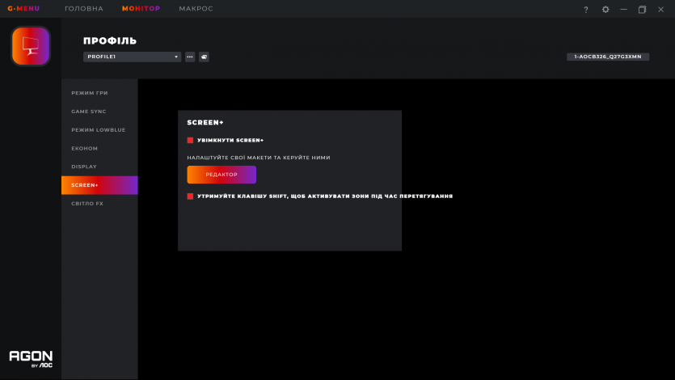Click the profile folder icon next to dots
Screen dimensions: 675x380
pos(204,57)
